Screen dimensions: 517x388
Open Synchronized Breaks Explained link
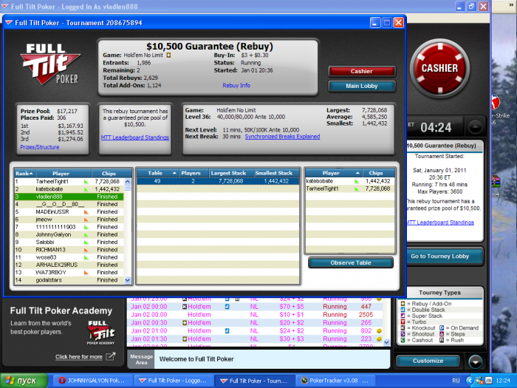(282, 137)
